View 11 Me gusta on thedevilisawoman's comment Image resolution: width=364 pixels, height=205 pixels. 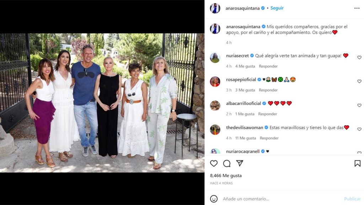click(246, 138)
